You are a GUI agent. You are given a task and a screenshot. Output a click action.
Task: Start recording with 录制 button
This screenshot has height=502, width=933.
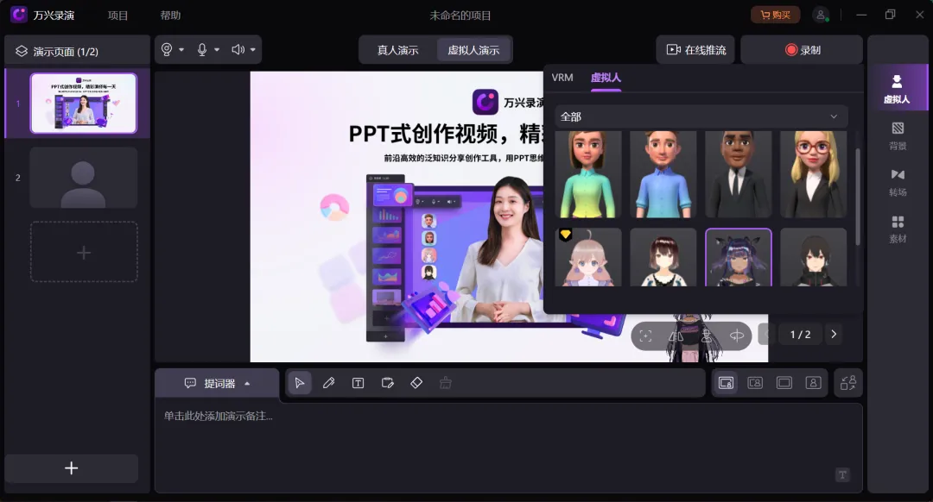(x=802, y=50)
